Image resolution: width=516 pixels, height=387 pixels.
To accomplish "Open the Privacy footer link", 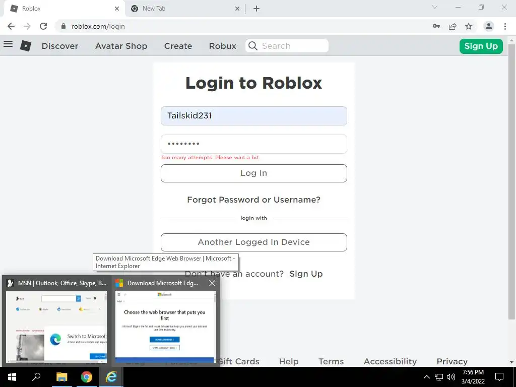I will pyautogui.click(x=452, y=361).
